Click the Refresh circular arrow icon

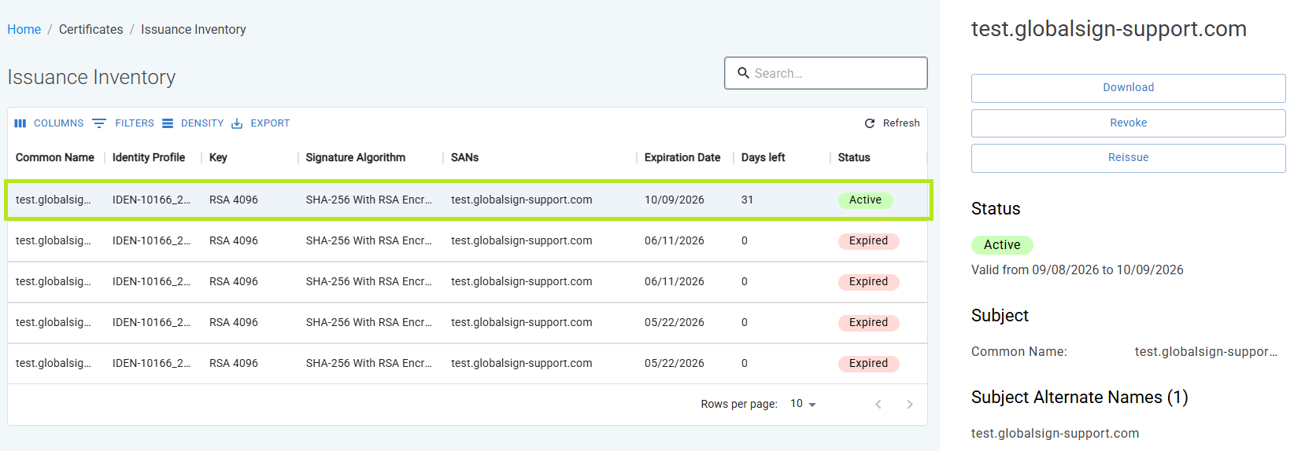[870, 123]
